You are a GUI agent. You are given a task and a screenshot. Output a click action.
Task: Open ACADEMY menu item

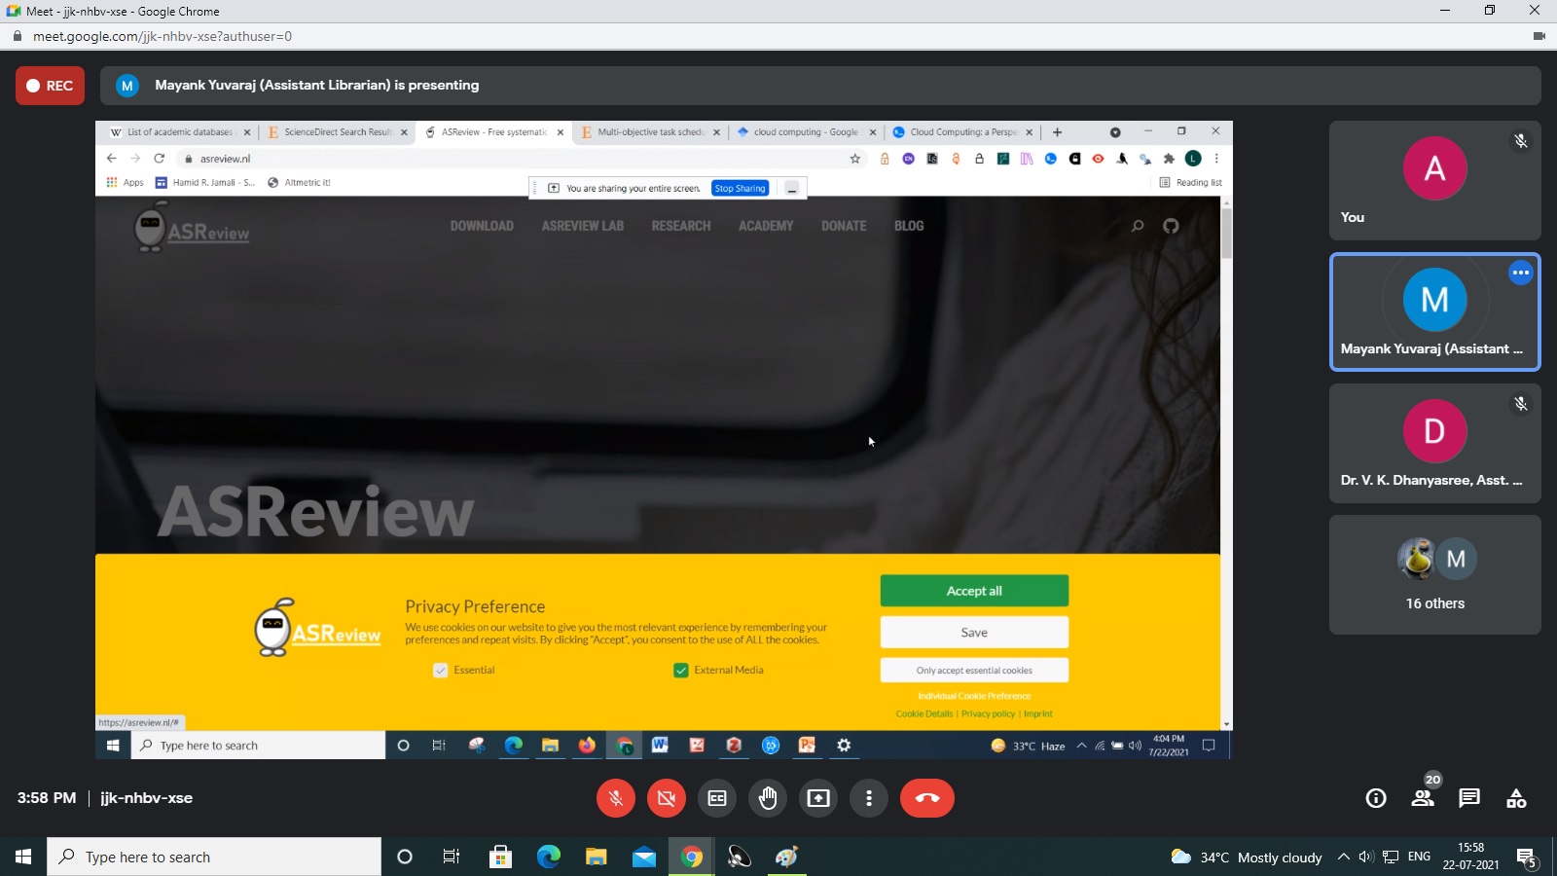766,226
